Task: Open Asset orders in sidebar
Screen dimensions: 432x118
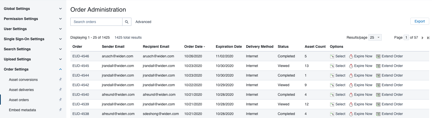Action: point(19,100)
